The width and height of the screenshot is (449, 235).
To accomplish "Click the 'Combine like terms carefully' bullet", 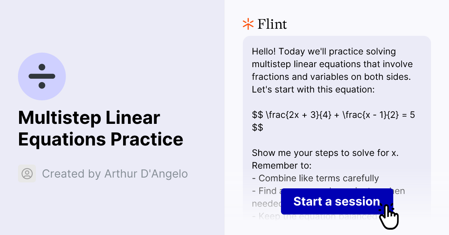I will [315, 178].
